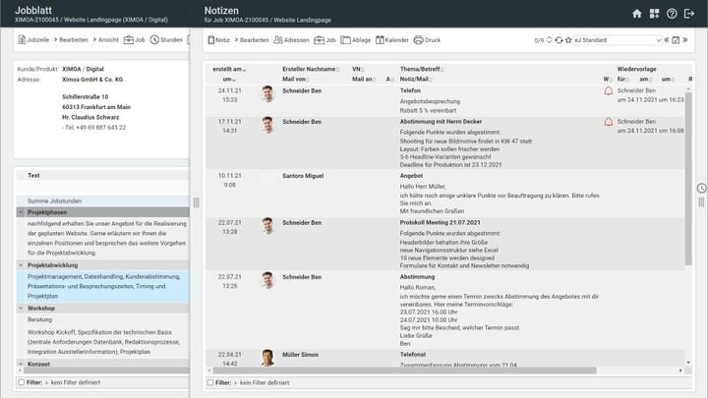Viewport: 708px width, 398px height.
Task: Click the double left chevron icon
Action: [667, 39]
